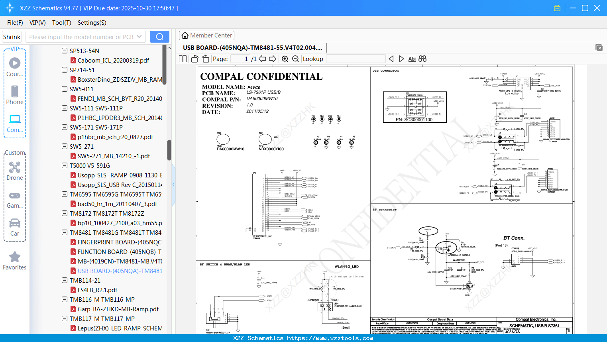Collapse the TMB116-M TMB116-MP node
The width and height of the screenshot is (607, 342).
65,299
